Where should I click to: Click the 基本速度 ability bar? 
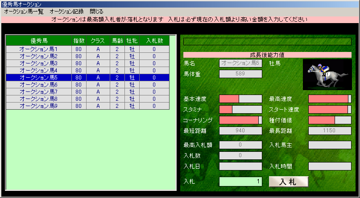pos(240,99)
